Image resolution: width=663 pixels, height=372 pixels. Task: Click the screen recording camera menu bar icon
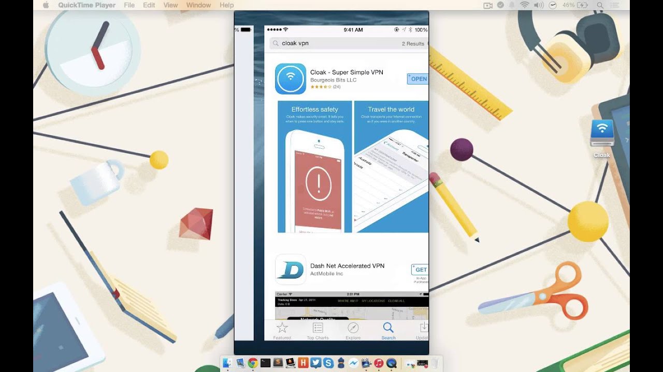click(487, 5)
